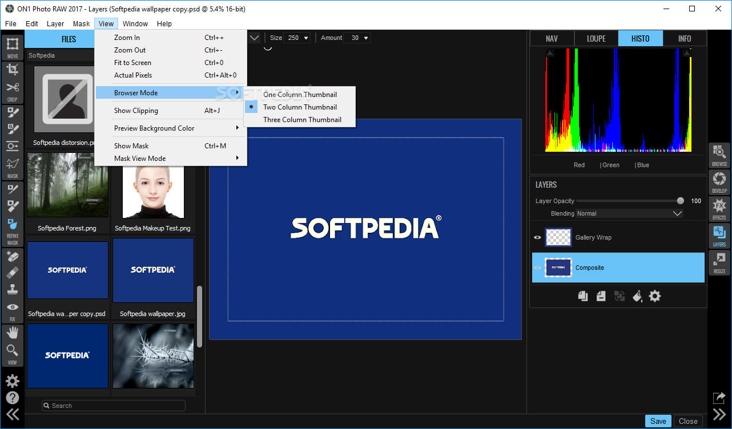Click Fit to Screen menu item
The image size is (732, 429).
coord(132,63)
